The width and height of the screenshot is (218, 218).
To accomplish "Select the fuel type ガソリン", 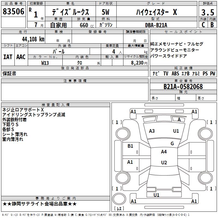I will (106, 25).
